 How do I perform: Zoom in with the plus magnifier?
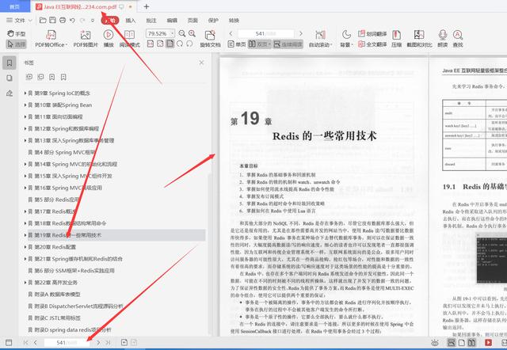(x=192, y=33)
